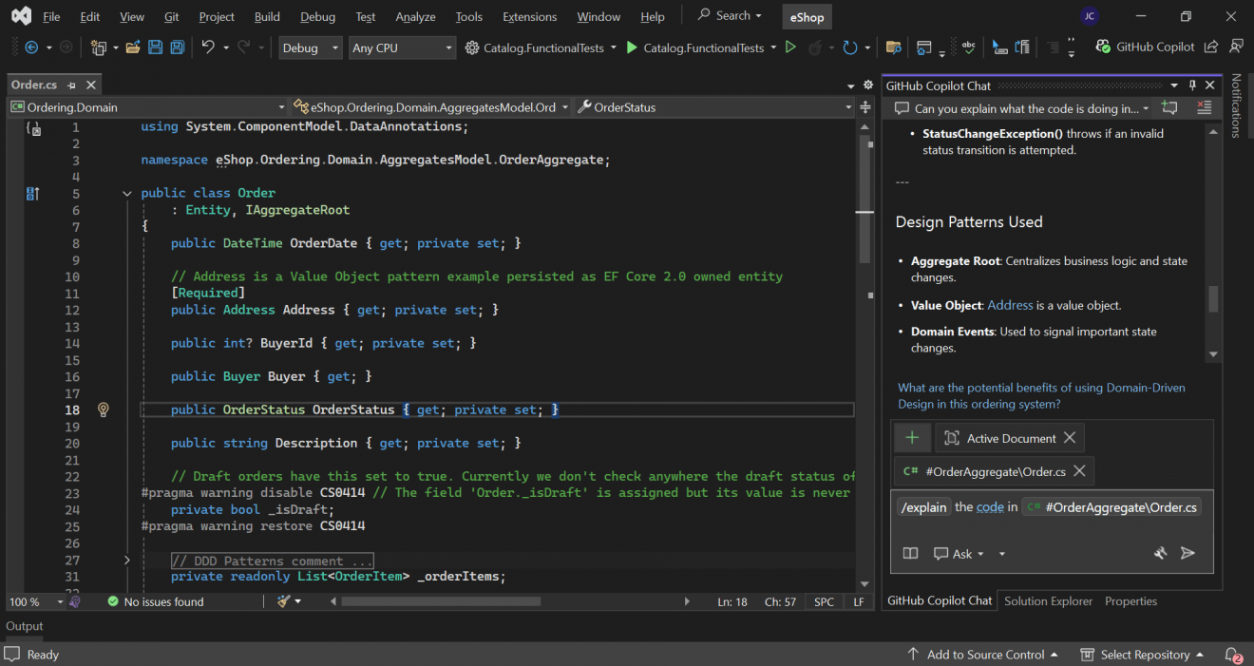Click the restart application icon in the toolbar
Screen dimensions: 1254x666
pos(852,48)
